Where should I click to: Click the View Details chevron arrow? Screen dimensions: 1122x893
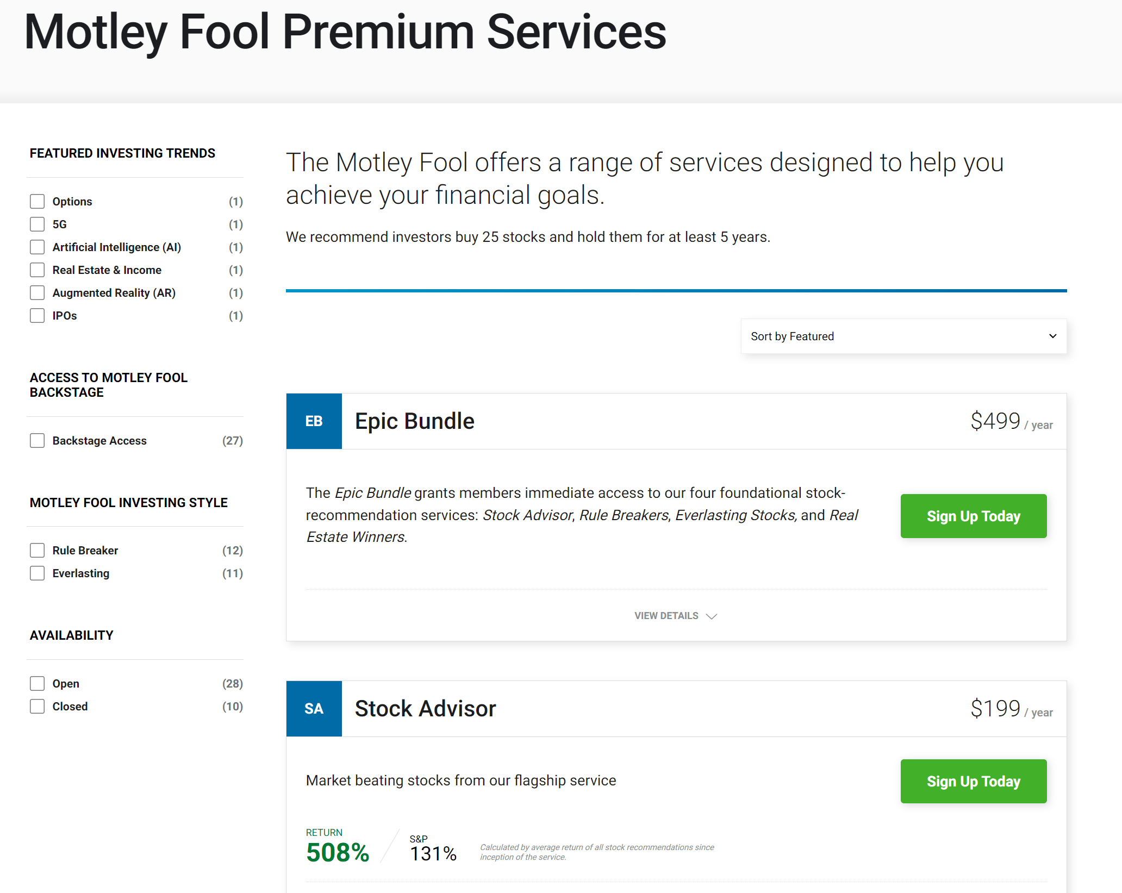point(711,616)
